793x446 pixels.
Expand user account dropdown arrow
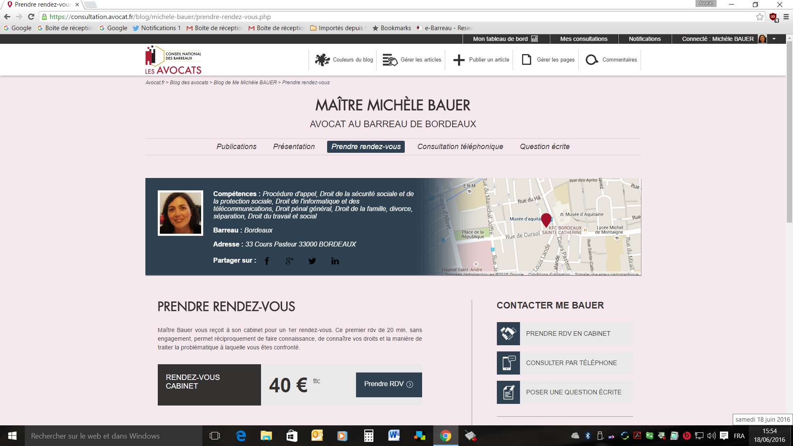click(x=774, y=39)
